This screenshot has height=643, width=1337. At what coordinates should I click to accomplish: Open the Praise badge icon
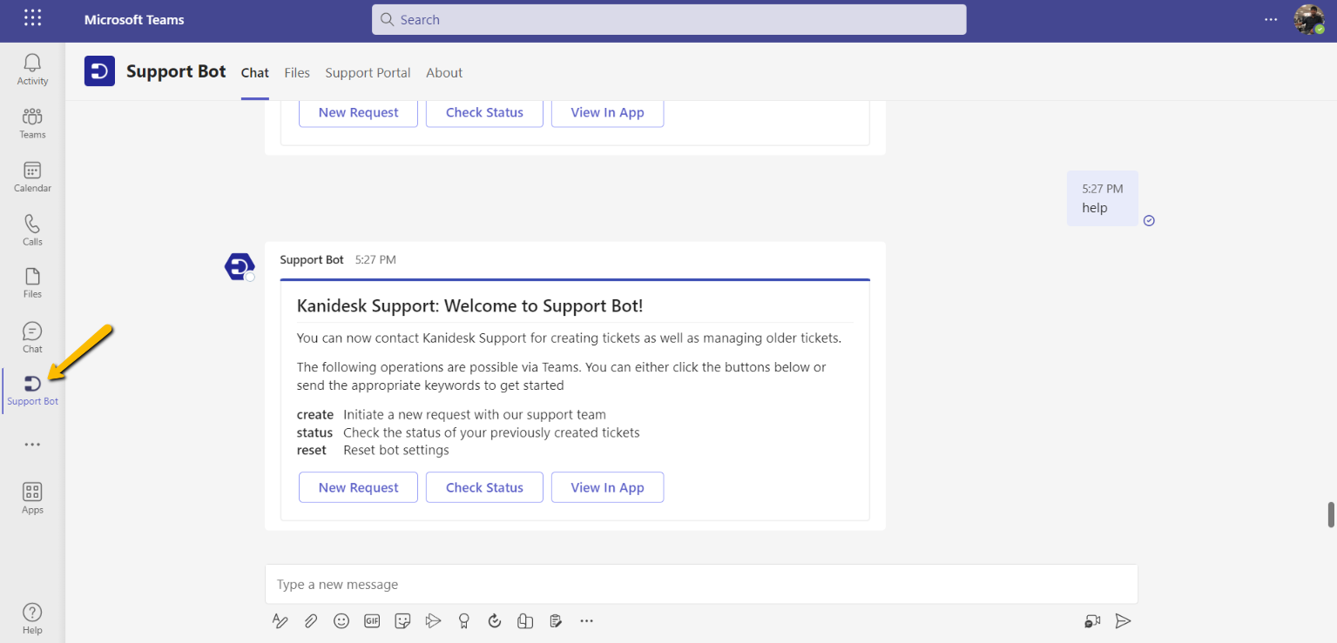(464, 620)
